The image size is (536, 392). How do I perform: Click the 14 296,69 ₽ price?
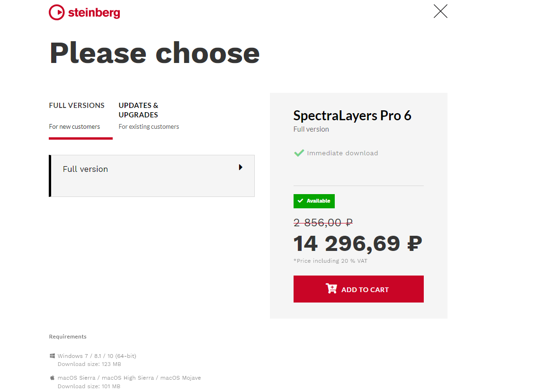click(x=357, y=243)
